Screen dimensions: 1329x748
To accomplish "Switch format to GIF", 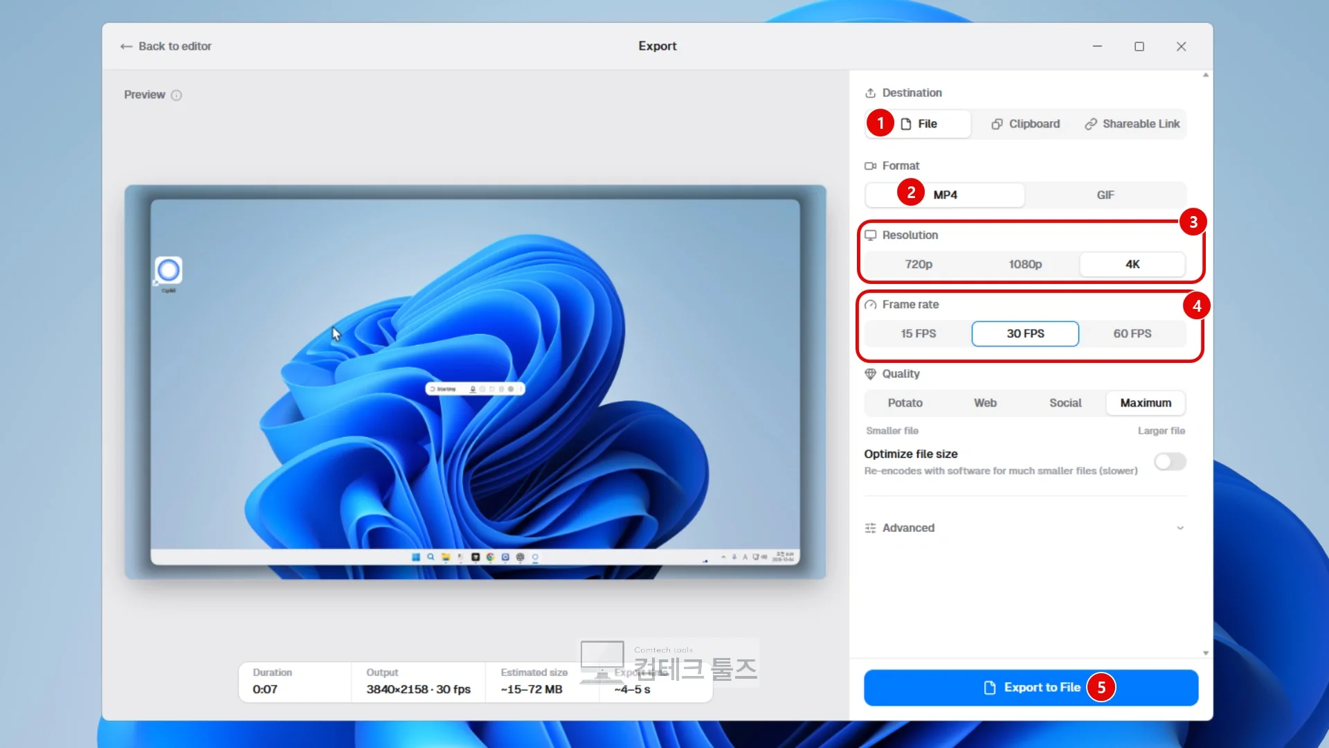I will [1105, 195].
